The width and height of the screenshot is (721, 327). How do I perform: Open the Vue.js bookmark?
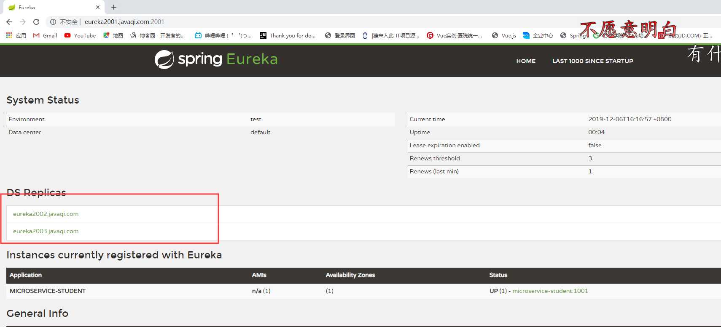(x=504, y=35)
